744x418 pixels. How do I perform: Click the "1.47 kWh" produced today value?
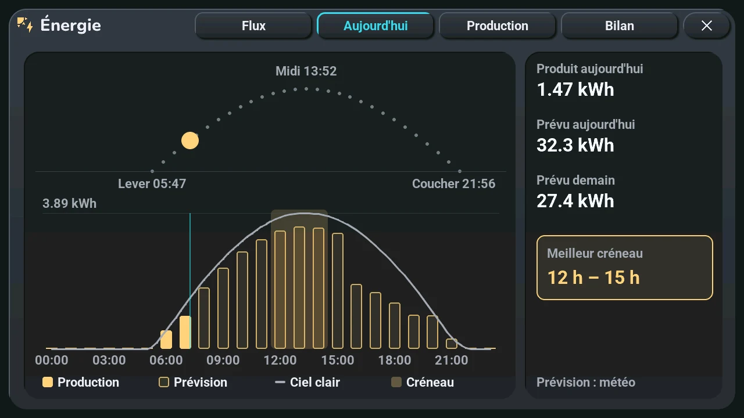pyautogui.click(x=575, y=89)
